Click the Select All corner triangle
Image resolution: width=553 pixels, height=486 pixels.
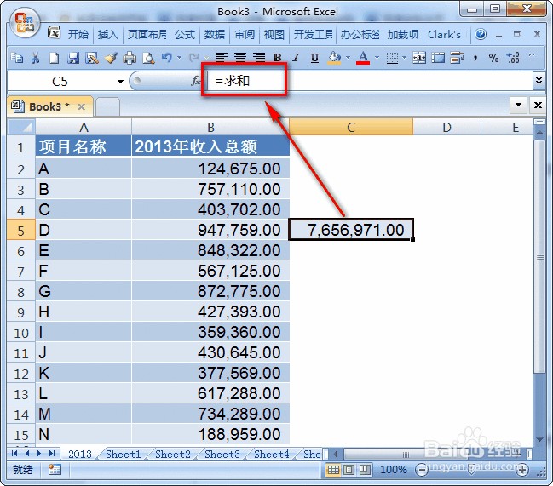click(21, 127)
